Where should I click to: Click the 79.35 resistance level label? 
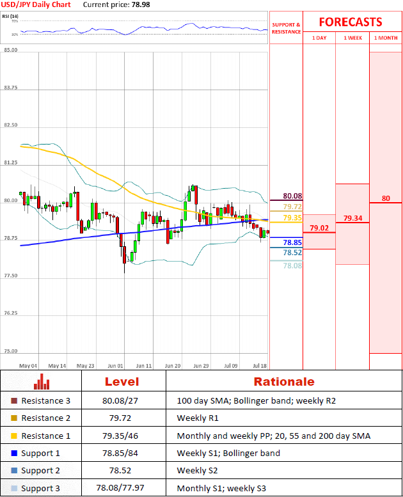292,217
